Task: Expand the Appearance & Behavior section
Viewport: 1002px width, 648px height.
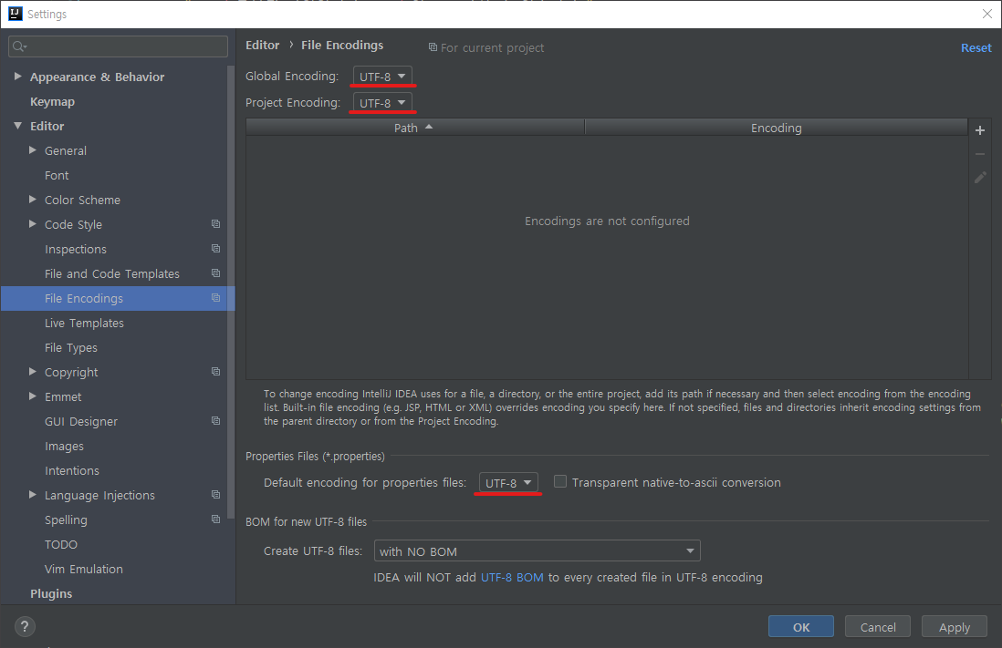Action: (18, 76)
